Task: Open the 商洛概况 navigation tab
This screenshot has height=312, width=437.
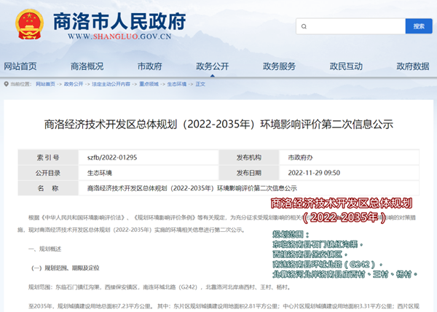Action: coord(87,66)
